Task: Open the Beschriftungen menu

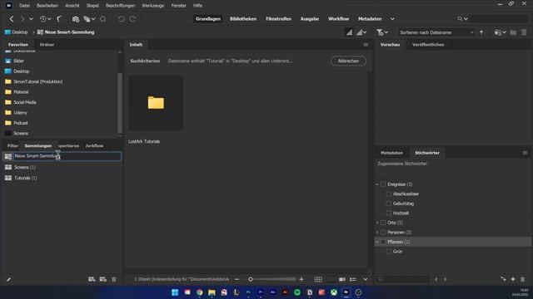Action: 120,6
